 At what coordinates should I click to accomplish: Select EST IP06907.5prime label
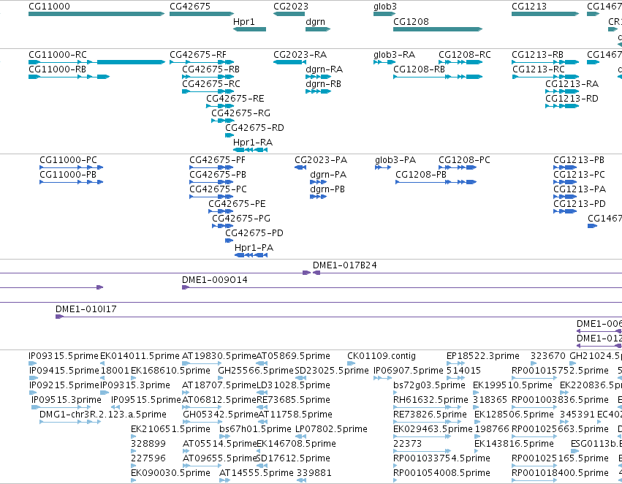click(x=409, y=371)
